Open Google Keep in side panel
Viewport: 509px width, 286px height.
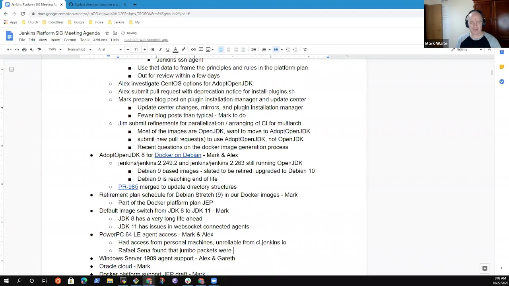tap(502, 67)
